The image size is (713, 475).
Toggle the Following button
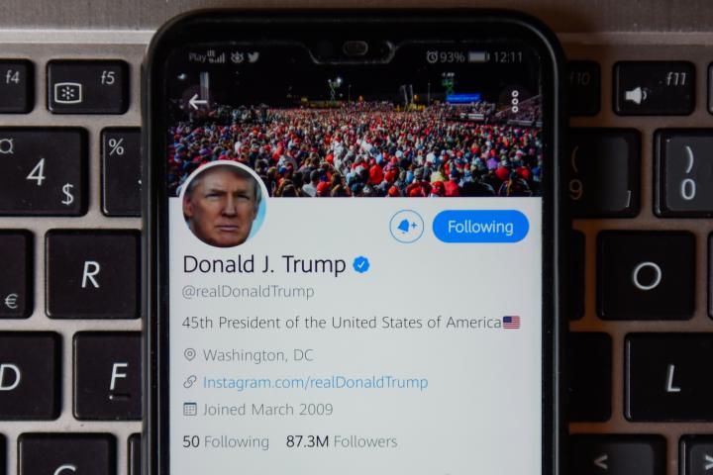pos(480,227)
